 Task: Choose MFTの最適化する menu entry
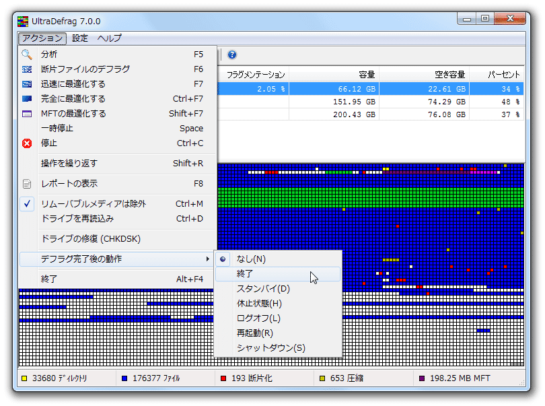coord(118,114)
